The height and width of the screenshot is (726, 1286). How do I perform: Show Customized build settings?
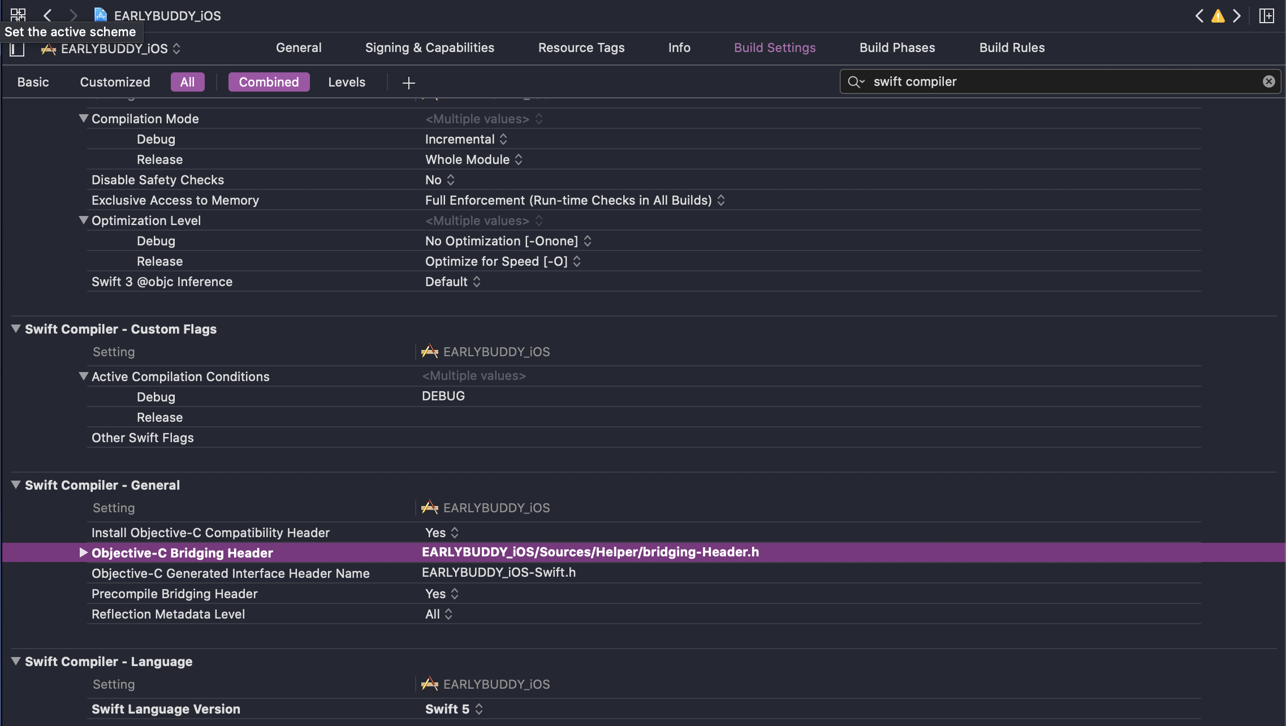(115, 82)
